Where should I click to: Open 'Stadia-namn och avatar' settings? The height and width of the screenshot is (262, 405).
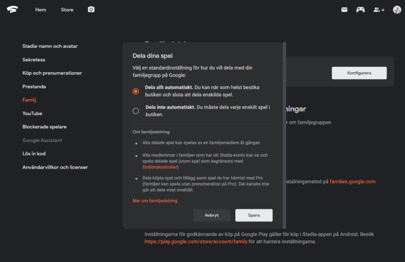click(x=50, y=46)
